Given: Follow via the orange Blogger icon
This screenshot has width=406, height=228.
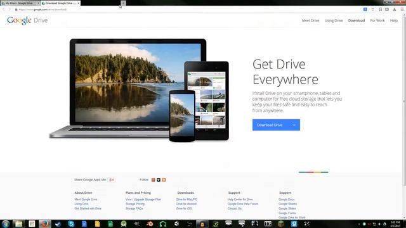Looking at the screenshot, I should [164, 180].
